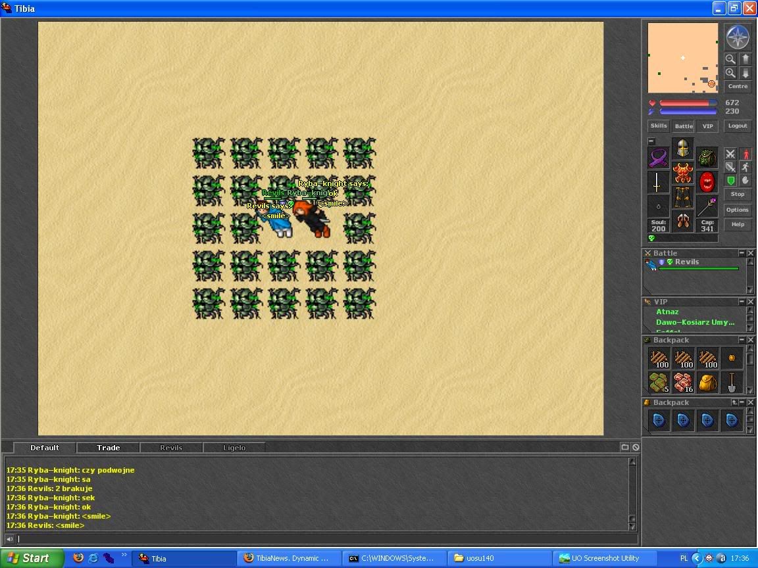Switch to the Default chat tab
The height and width of the screenshot is (568, 758).
point(45,448)
